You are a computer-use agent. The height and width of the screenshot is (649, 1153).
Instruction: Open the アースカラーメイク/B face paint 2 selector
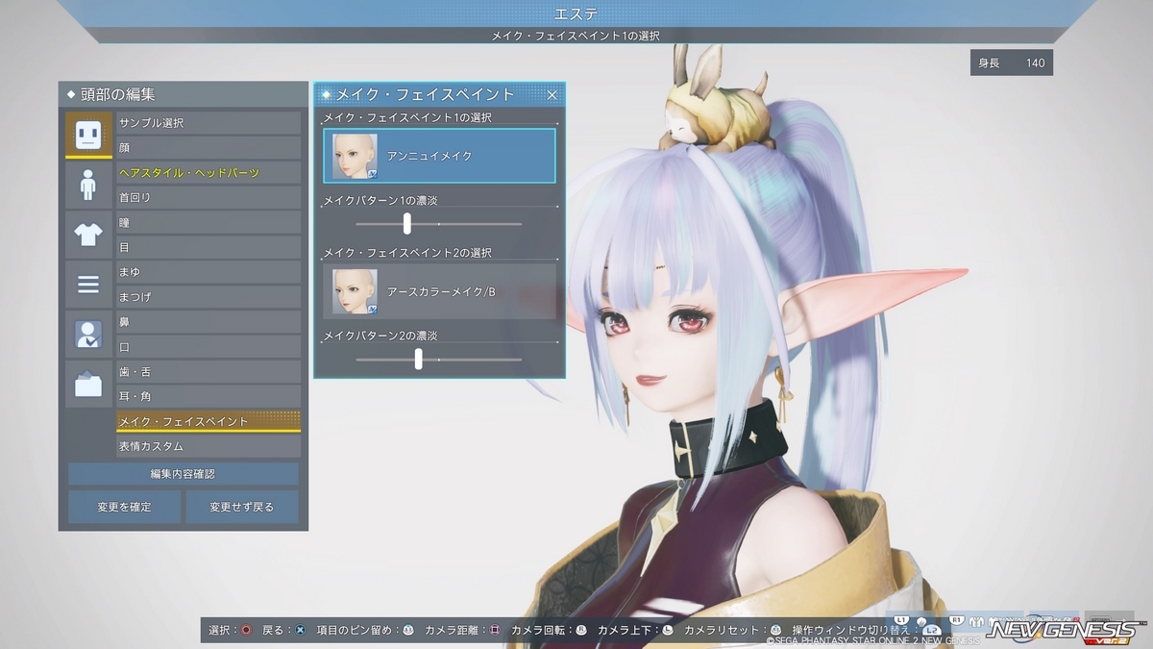[x=439, y=291]
